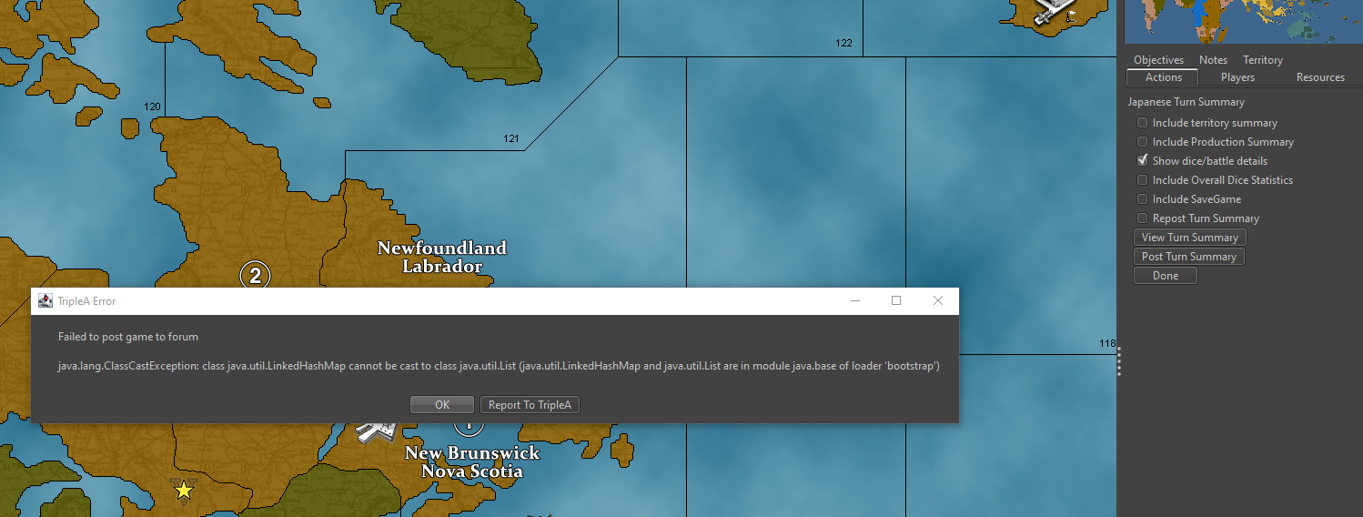This screenshot has width=1363, height=517.
Task: Minimize the TripleA Error dialog
Action: click(x=855, y=301)
